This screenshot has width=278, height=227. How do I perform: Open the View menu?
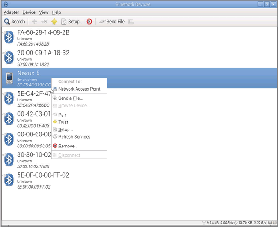(44, 12)
